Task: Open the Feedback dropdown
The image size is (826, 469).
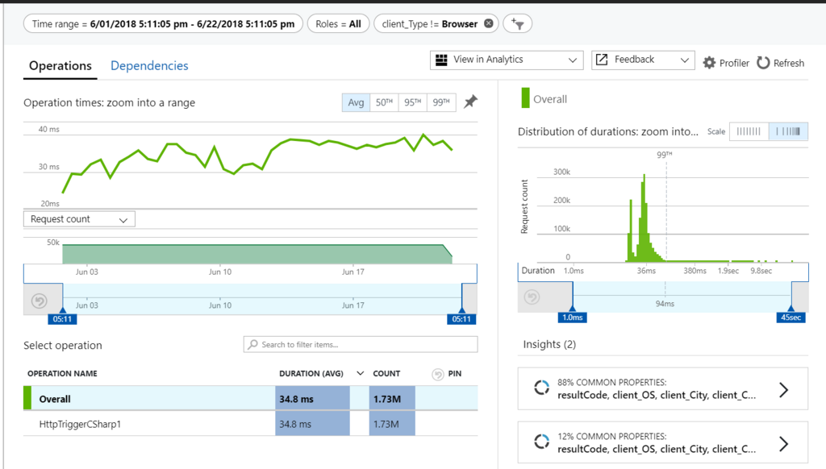Action: (x=643, y=60)
